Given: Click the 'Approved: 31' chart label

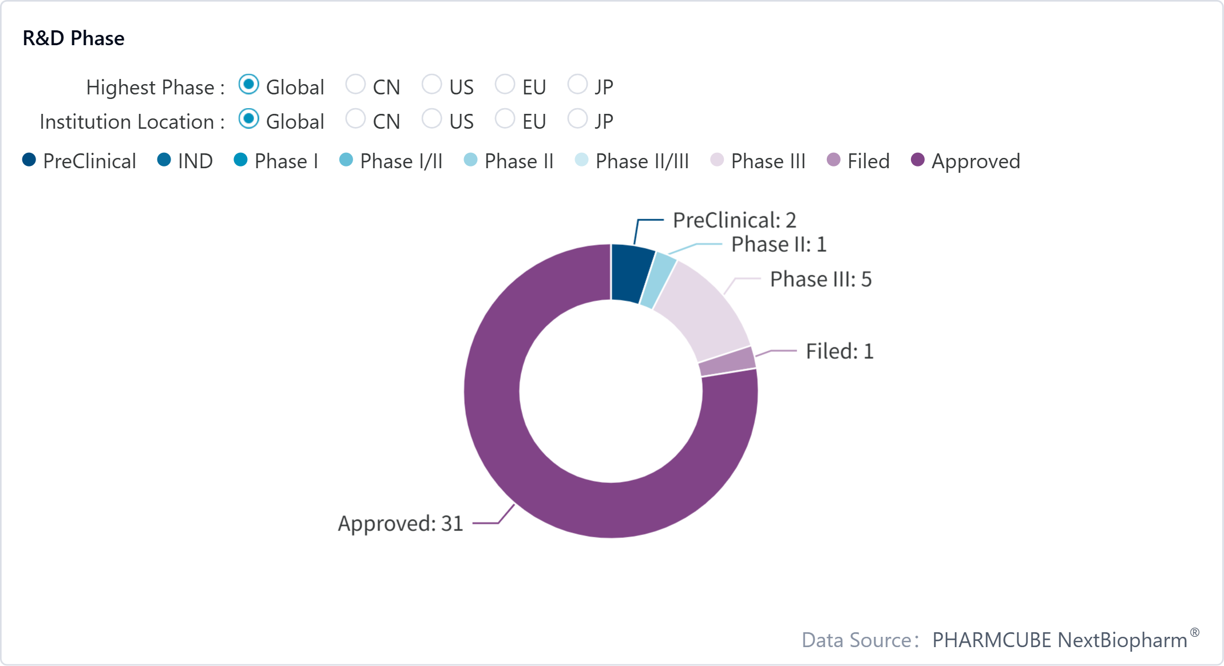Looking at the screenshot, I should pos(401,524).
